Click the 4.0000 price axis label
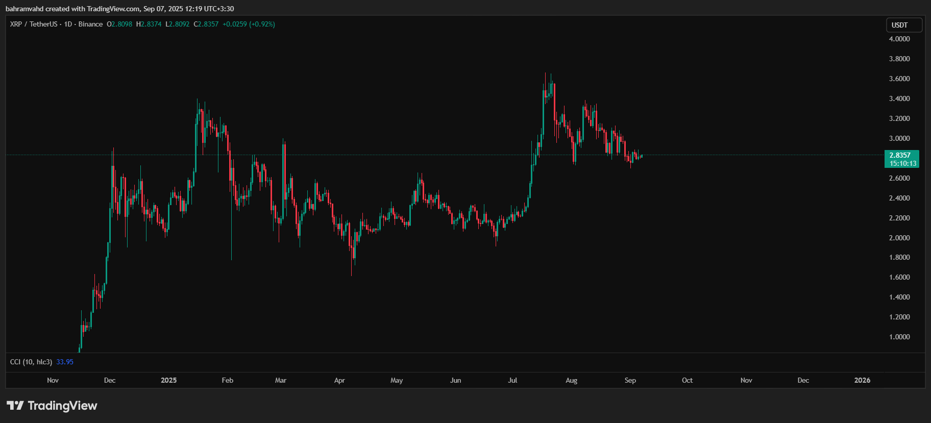931x423 pixels. click(899, 39)
